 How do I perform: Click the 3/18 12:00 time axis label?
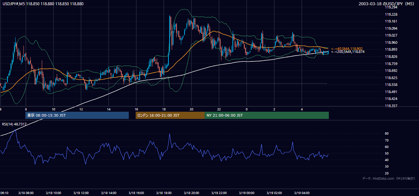click(x=81, y=193)
